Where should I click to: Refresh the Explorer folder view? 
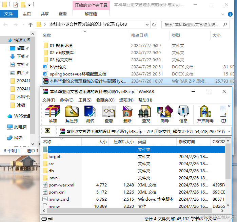(154, 24)
